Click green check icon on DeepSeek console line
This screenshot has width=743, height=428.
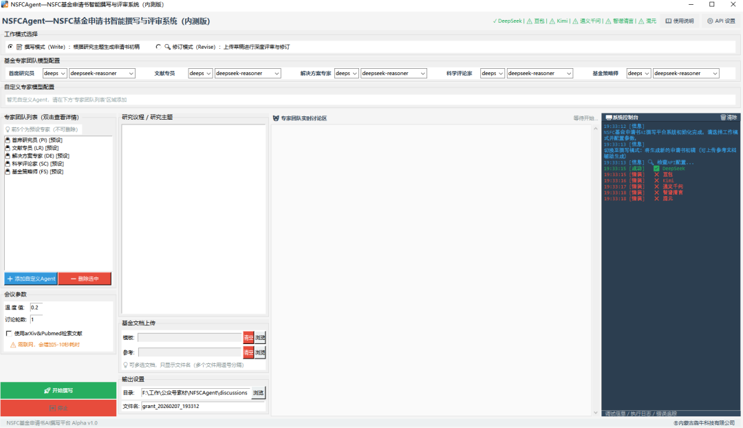656,169
